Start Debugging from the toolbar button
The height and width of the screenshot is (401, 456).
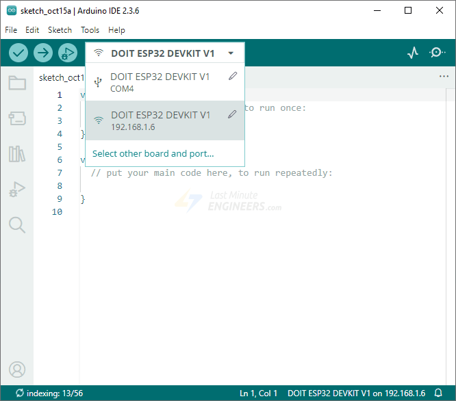tap(68, 53)
